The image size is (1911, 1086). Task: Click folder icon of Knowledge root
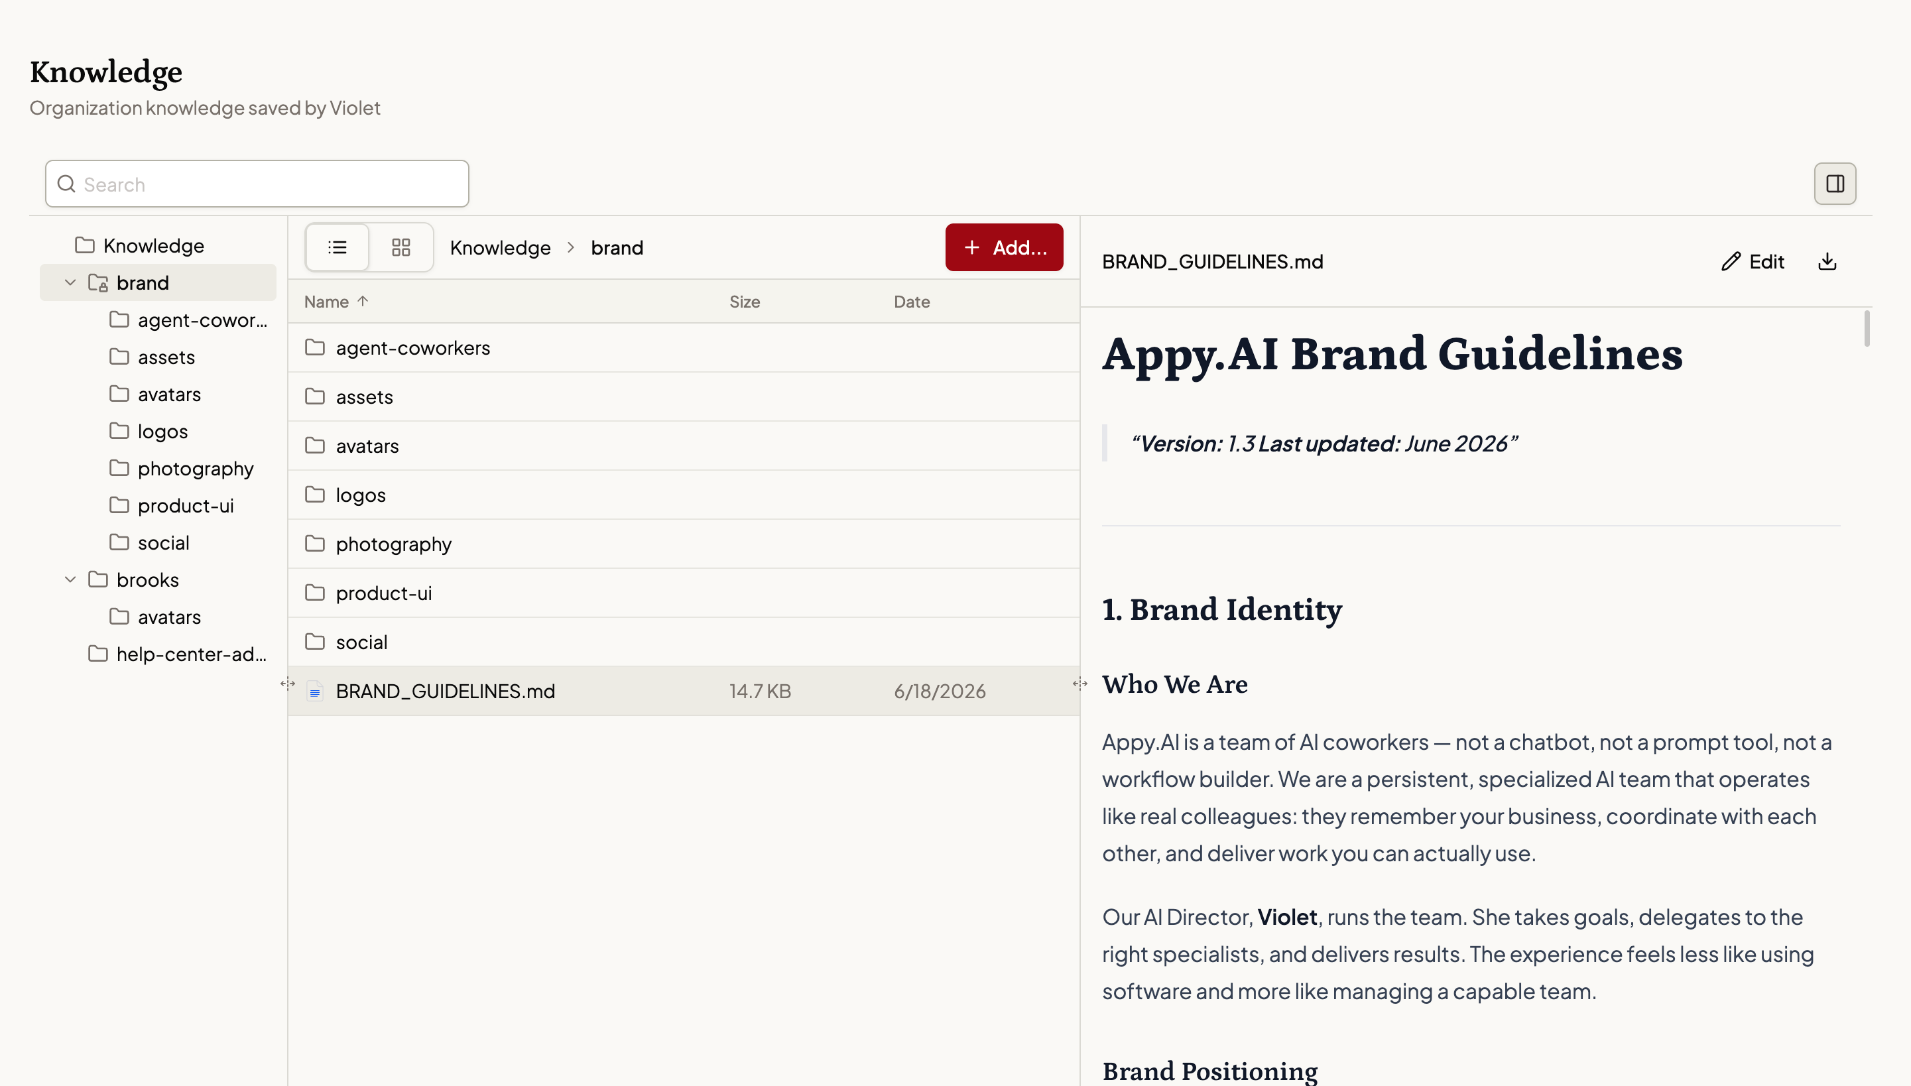coord(84,245)
